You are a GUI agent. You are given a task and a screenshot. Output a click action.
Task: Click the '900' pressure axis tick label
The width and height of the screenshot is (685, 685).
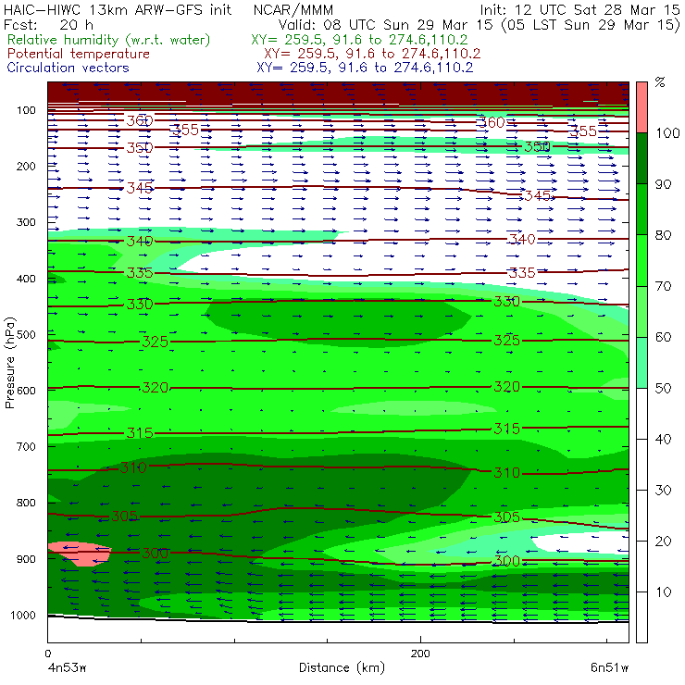point(26,559)
